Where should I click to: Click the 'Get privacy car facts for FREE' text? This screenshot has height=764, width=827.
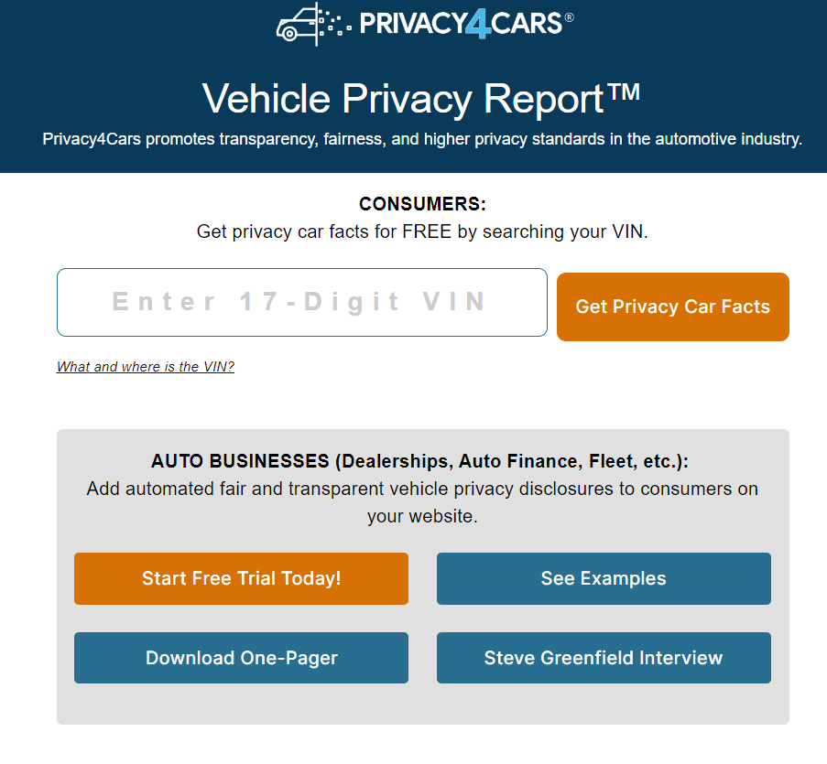(422, 231)
